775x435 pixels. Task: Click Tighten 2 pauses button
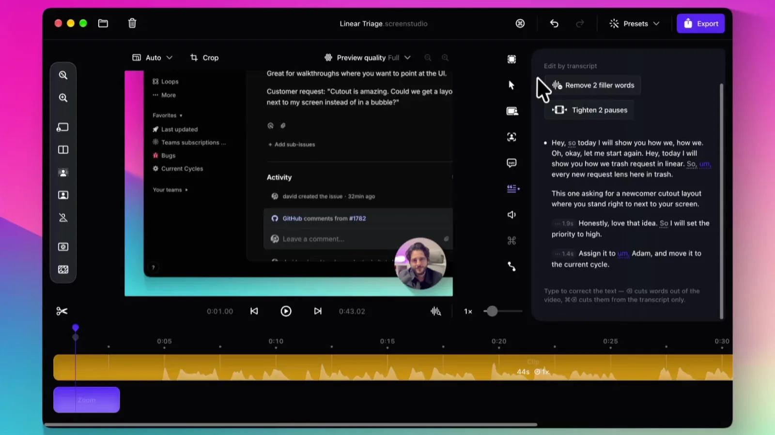589,110
